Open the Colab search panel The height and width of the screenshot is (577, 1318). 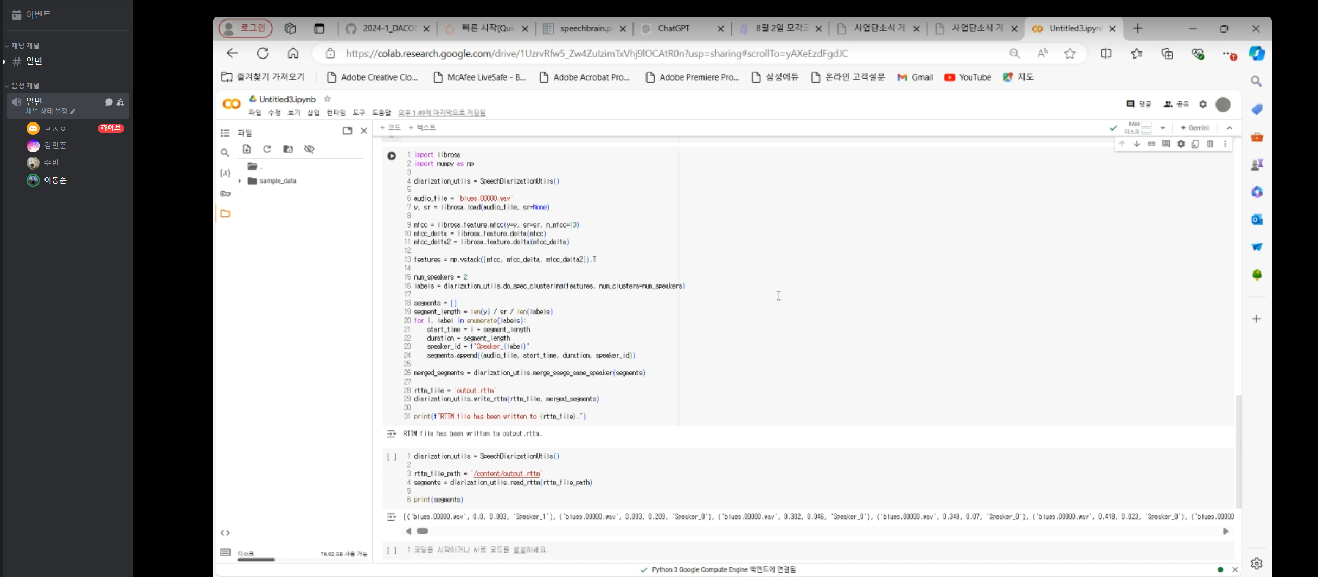[x=225, y=153]
